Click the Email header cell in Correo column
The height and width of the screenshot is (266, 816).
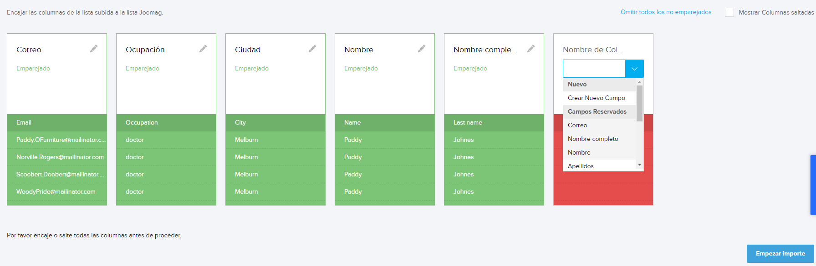click(57, 123)
